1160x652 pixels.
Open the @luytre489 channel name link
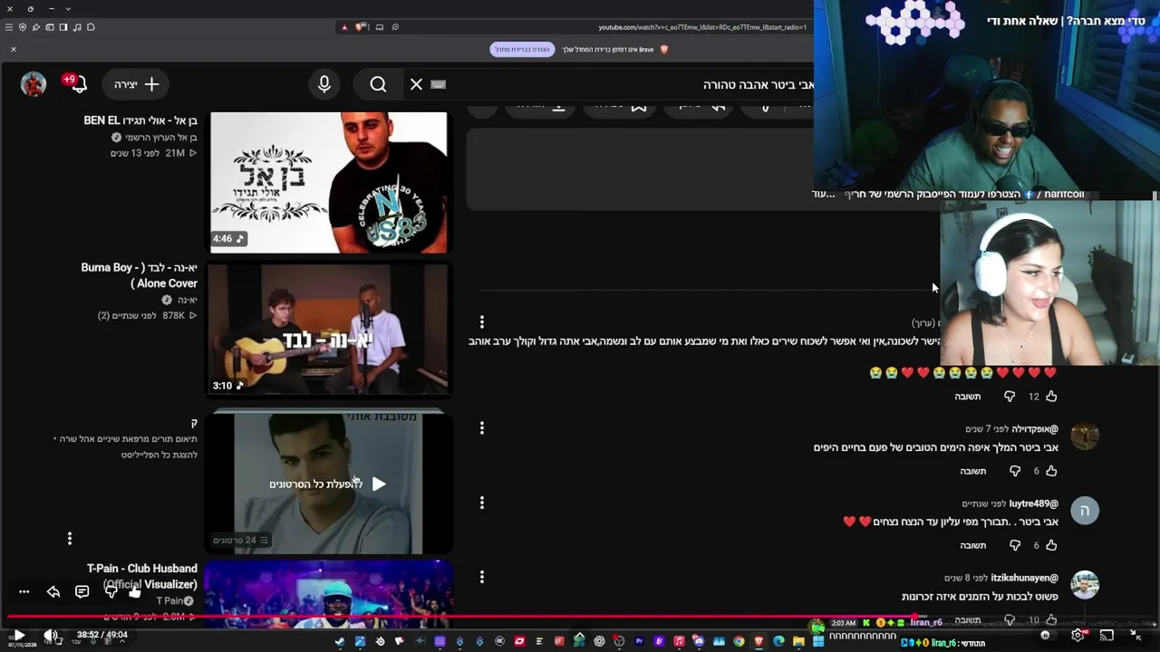click(1034, 503)
